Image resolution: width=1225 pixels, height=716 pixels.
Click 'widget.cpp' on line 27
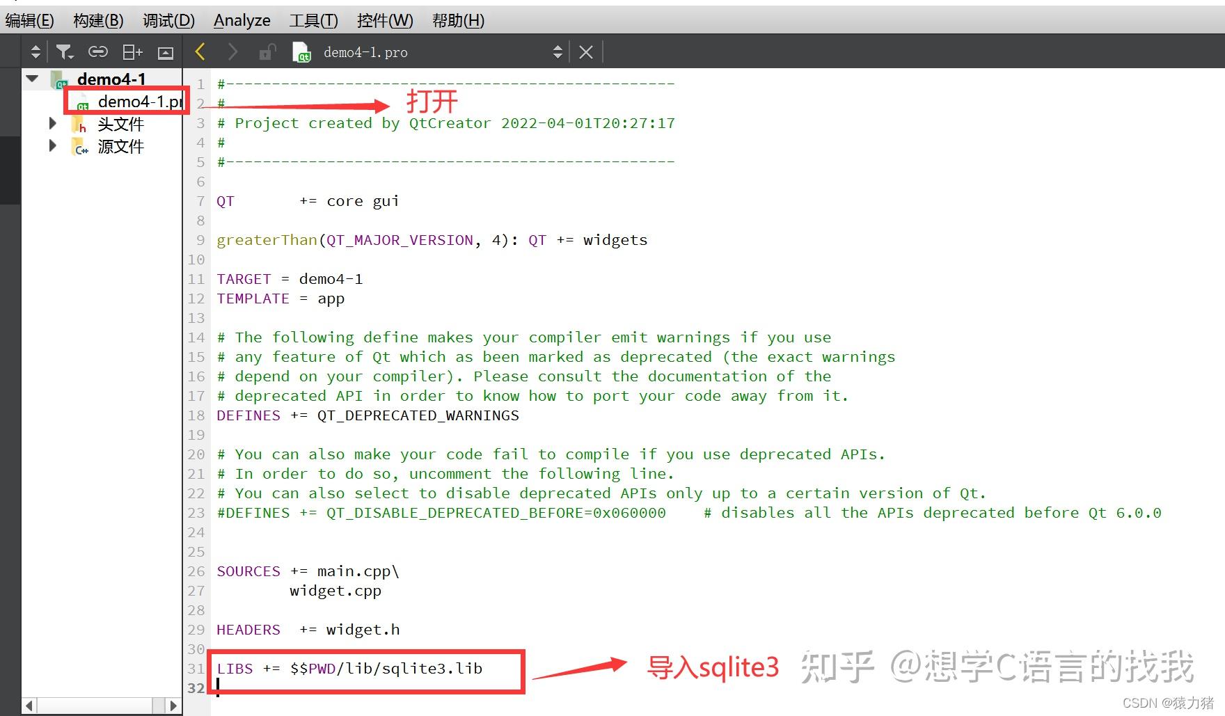(335, 591)
